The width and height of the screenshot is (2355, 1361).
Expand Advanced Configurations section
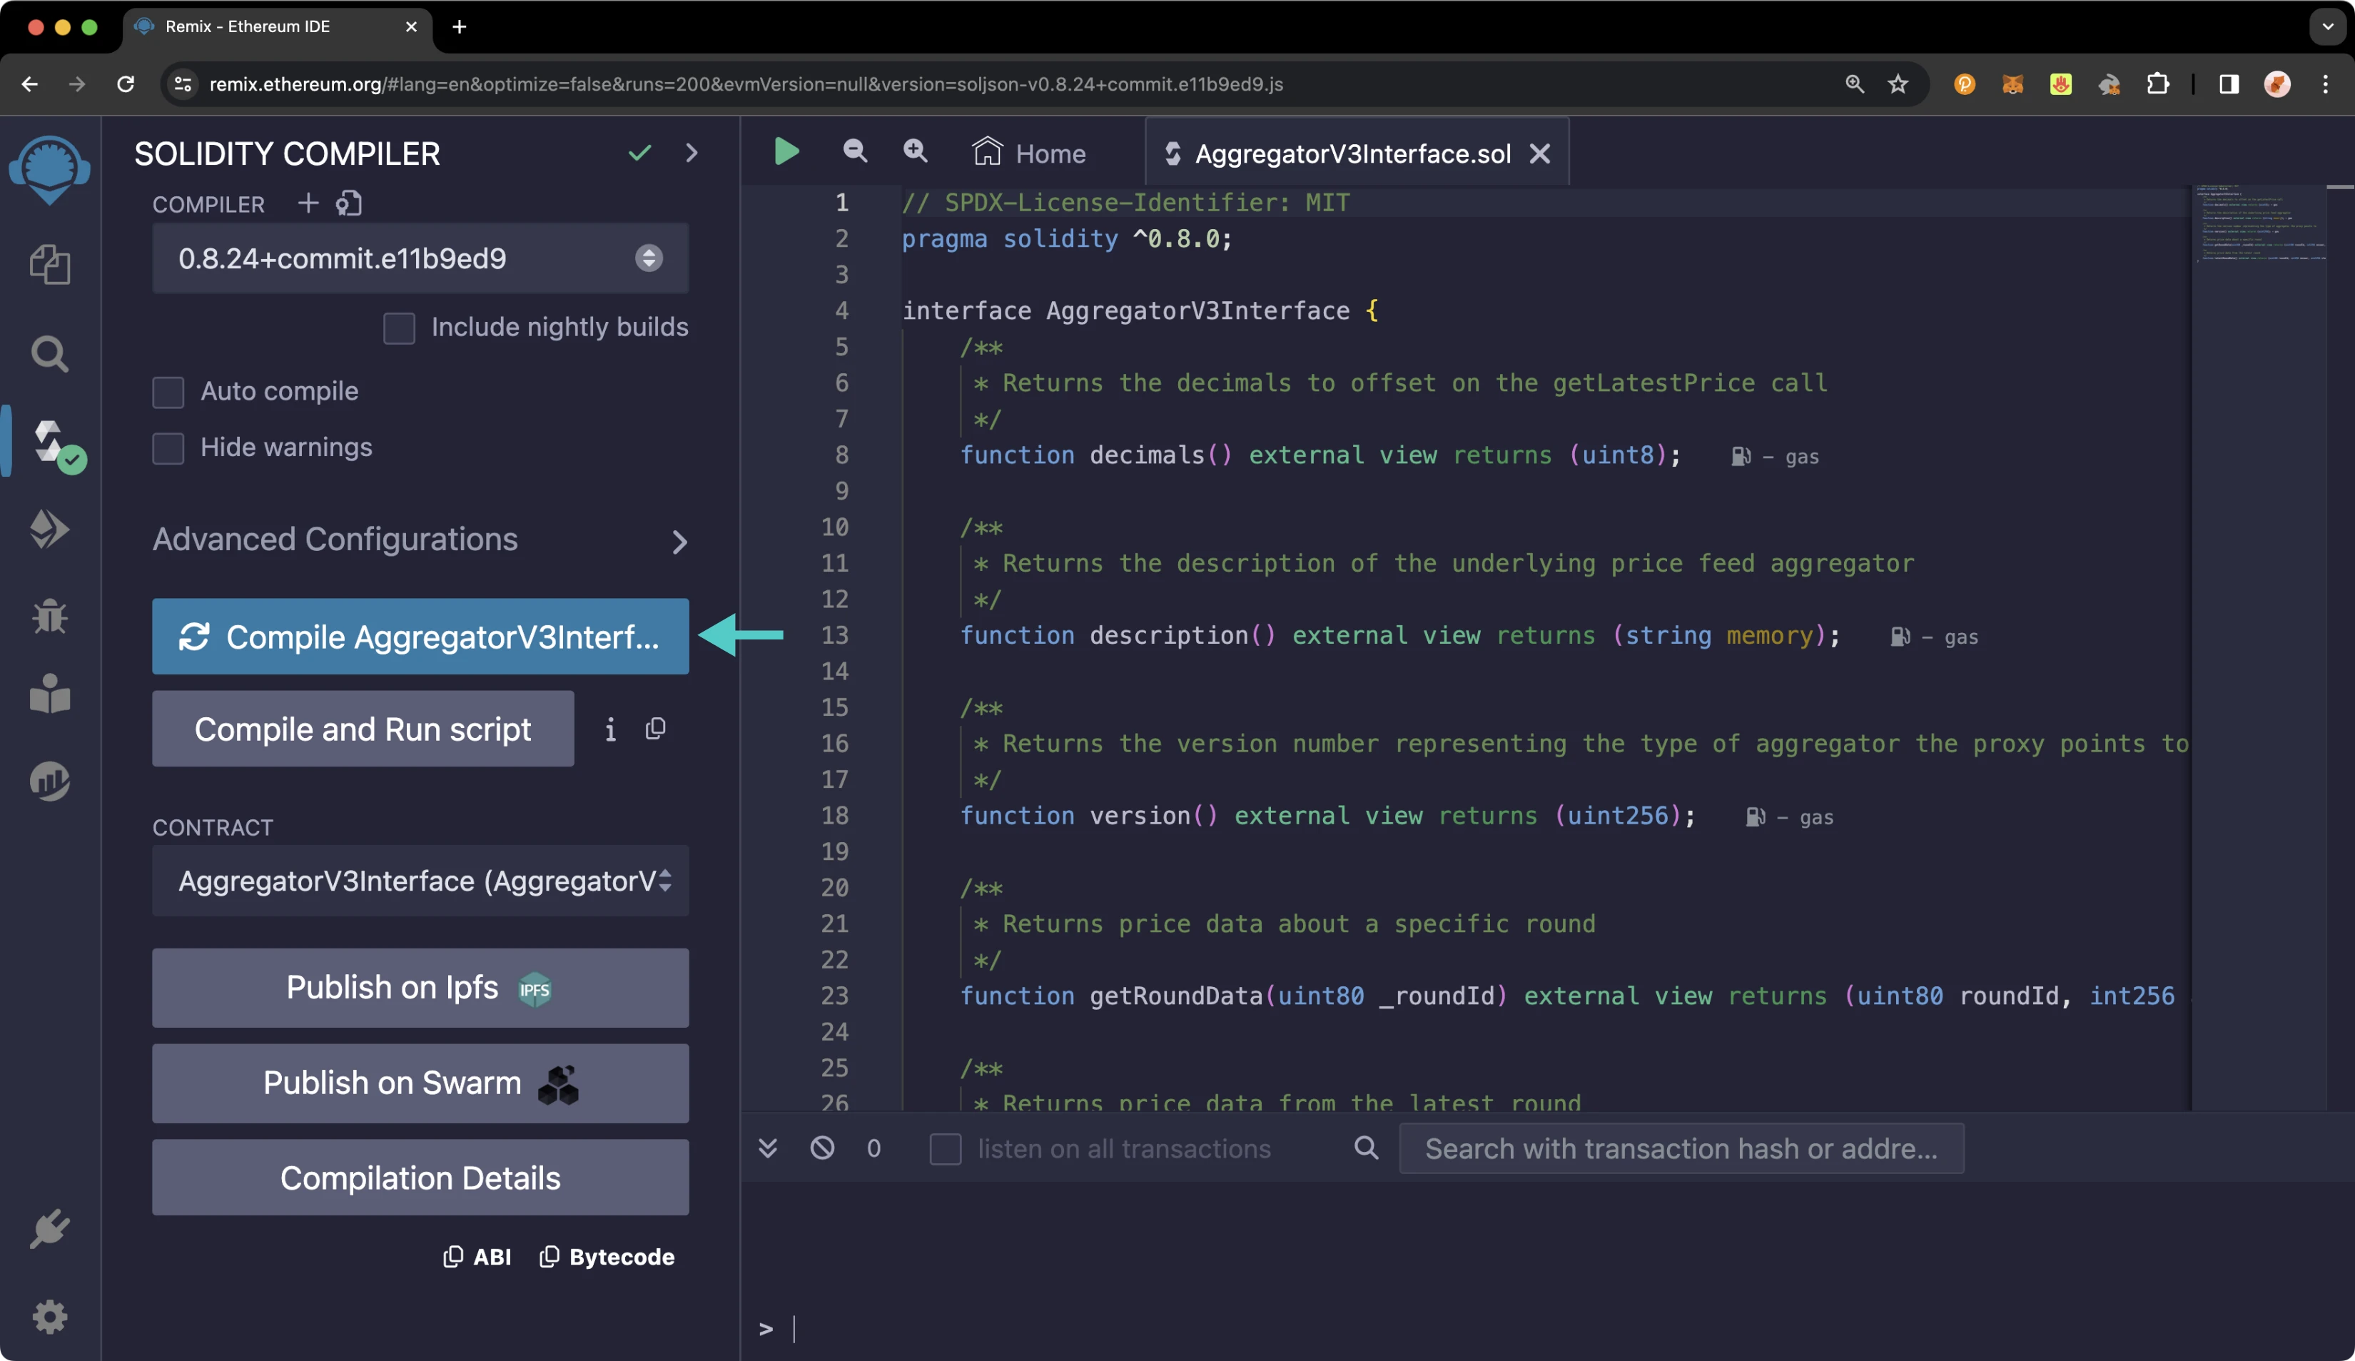coord(420,540)
